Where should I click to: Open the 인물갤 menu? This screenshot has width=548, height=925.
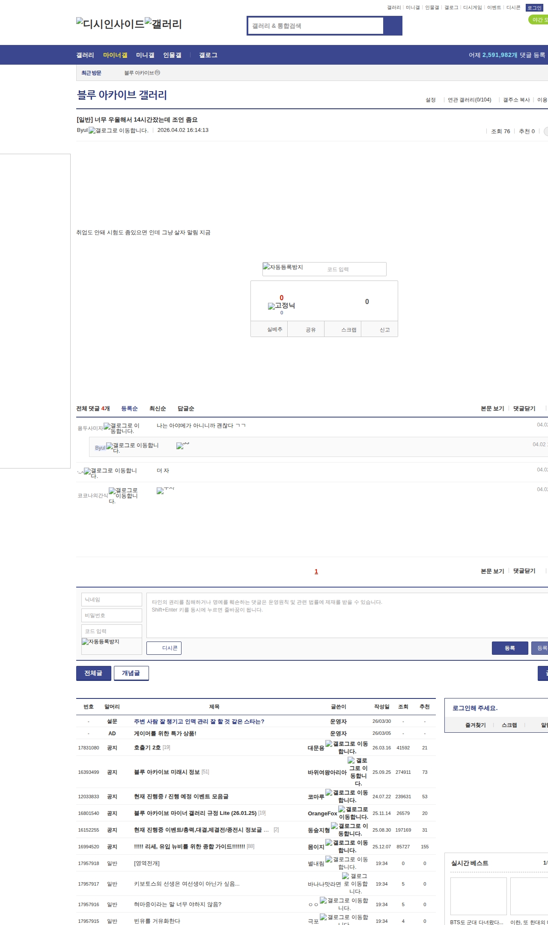[172, 55]
